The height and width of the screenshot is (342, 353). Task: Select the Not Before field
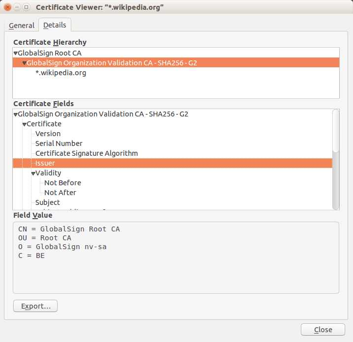pyautogui.click(x=173, y=183)
